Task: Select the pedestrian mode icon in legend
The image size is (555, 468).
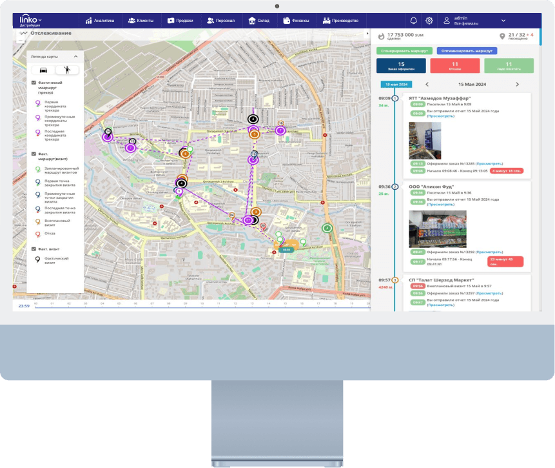Action: tap(66, 70)
